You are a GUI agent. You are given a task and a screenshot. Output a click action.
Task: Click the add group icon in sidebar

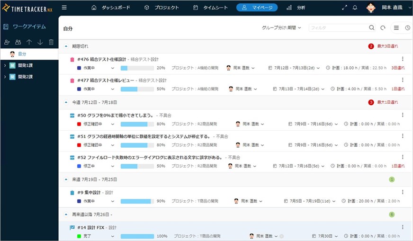[x=18, y=42]
